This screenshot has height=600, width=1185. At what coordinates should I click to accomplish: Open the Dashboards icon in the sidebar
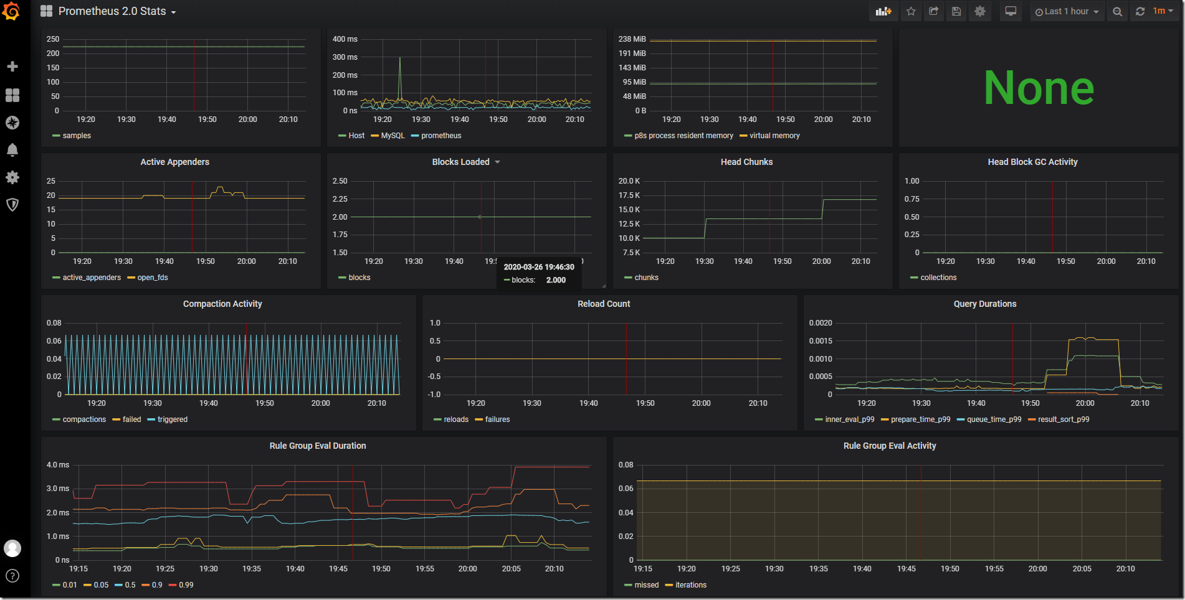click(x=12, y=95)
